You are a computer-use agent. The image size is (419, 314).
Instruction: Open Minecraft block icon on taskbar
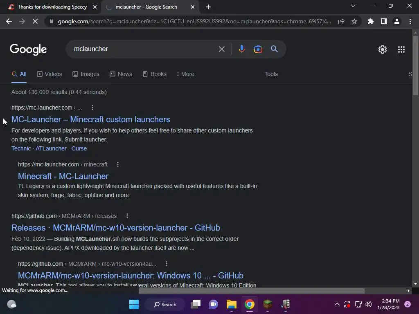(268, 304)
